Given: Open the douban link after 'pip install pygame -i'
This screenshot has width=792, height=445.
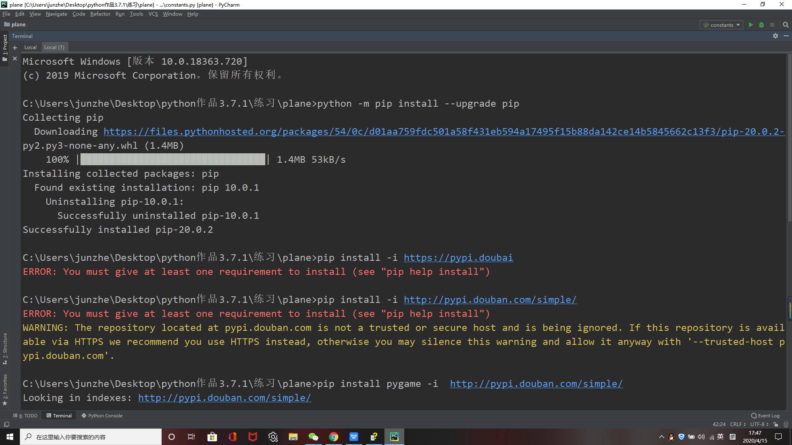Looking at the screenshot, I should pos(536,384).
